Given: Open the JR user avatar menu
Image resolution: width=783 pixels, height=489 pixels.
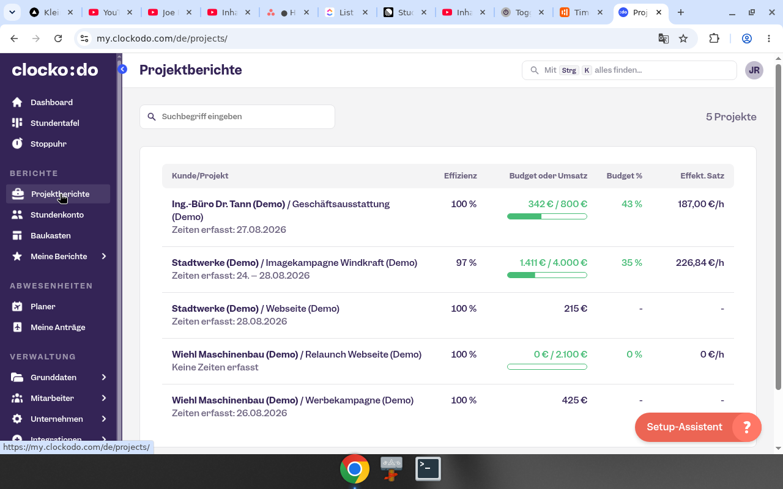Looking at the screenshot, I should pos(754,70).
